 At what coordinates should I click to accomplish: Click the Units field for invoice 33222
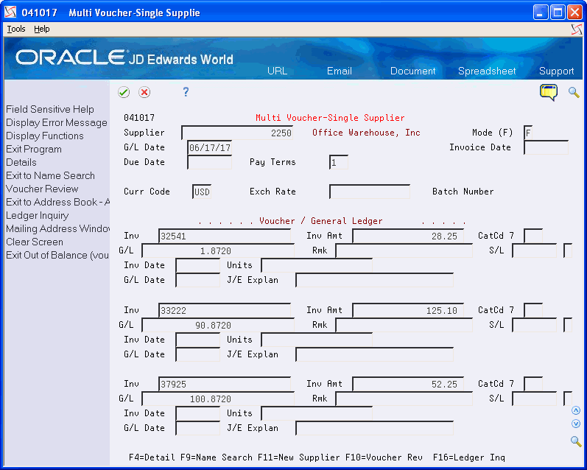[317, 340]
